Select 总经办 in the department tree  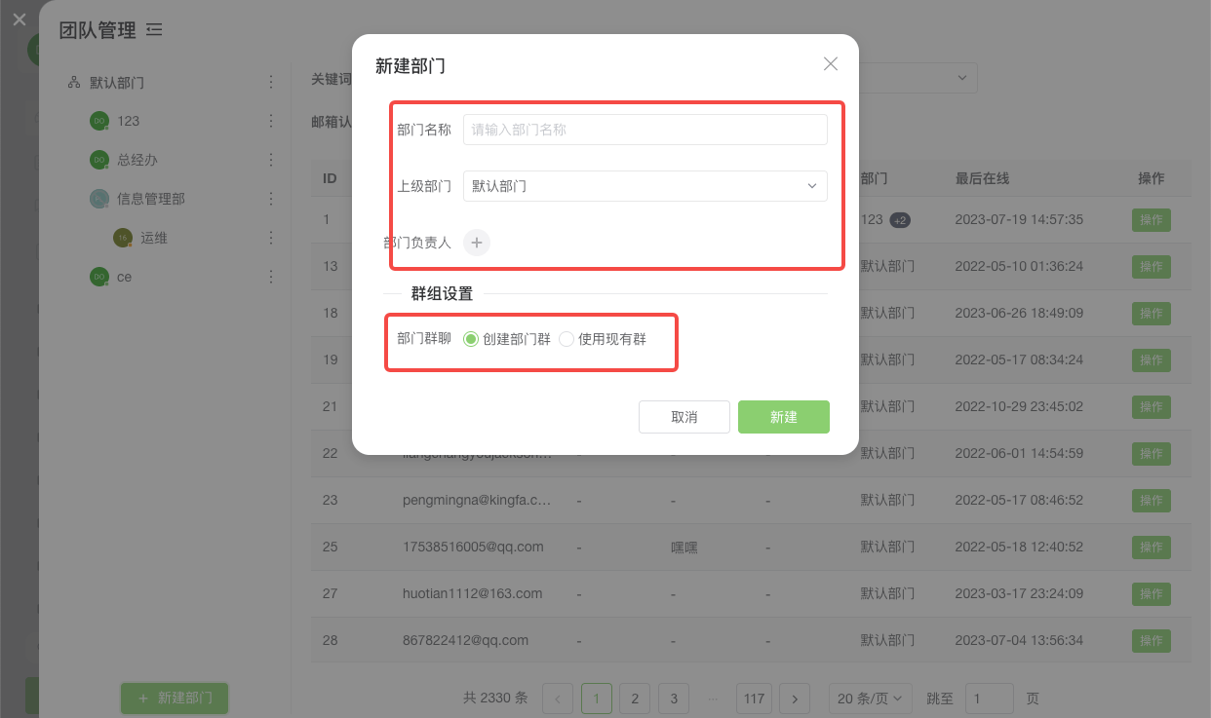coord(137,160)
